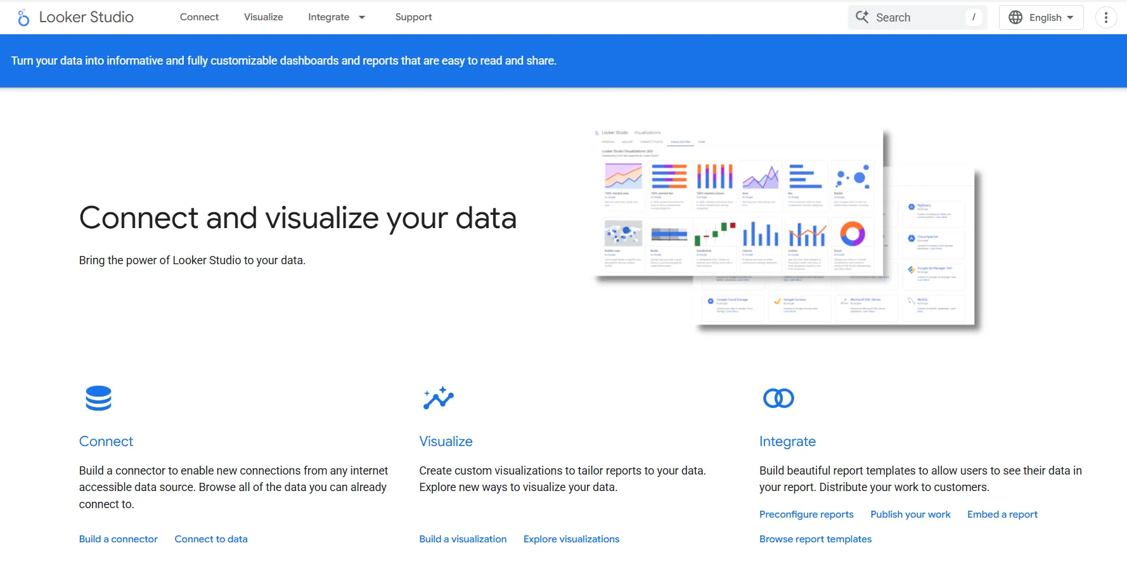1127x562 pixels.
Task: Open the Connect to data link
Action: pyautogui.click(x=211, y=539)
